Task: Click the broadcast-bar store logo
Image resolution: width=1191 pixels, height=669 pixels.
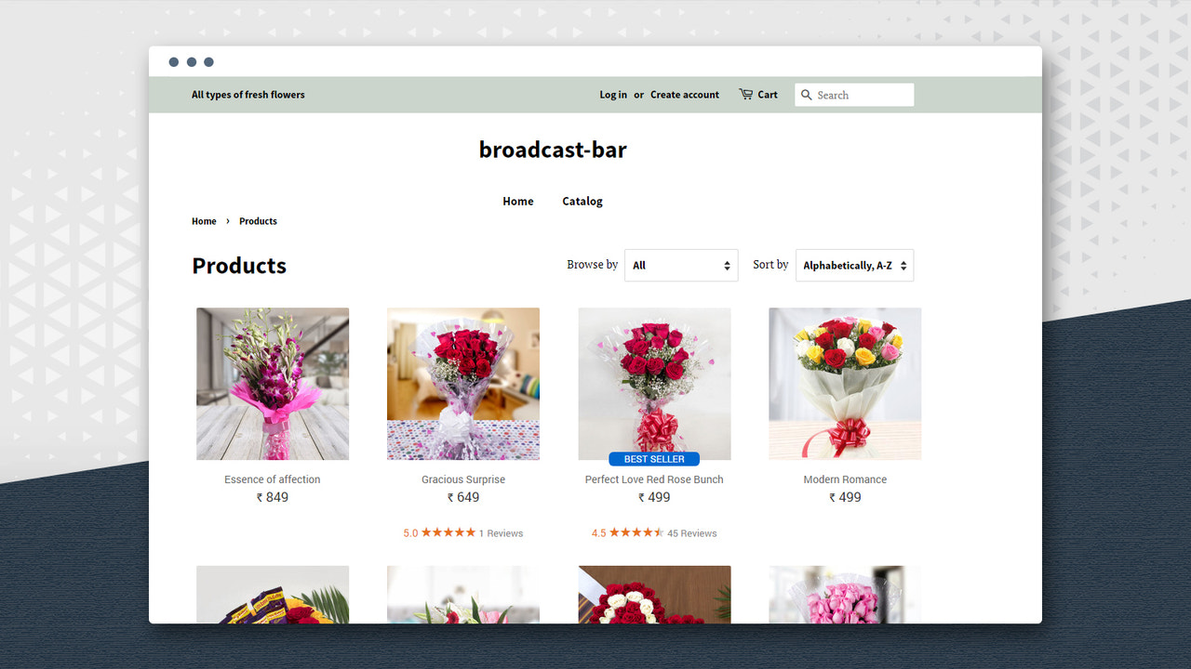Action: click(553, 149)
